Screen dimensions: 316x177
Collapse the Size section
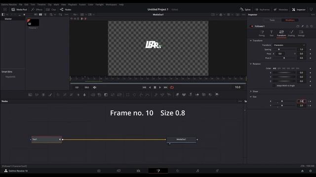tap(251, 97)
